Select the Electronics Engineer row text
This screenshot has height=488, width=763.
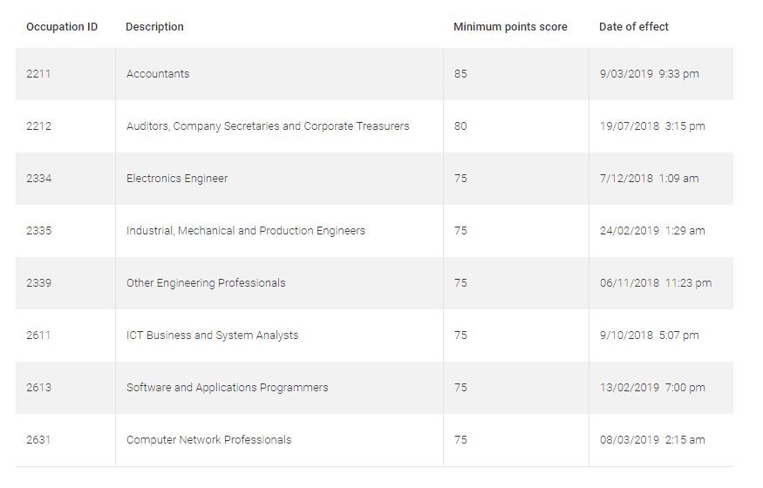tap(177, 179)
